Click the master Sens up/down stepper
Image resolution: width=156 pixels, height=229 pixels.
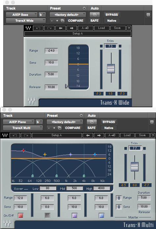[119, 207]
